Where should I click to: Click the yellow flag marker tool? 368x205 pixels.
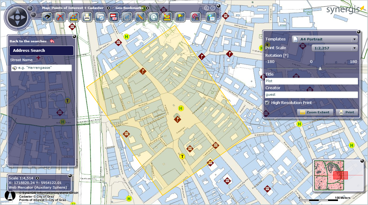[x=180, y=17]
